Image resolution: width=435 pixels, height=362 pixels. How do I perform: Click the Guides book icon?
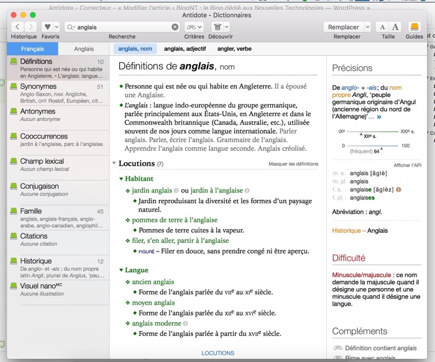[414, 27]
